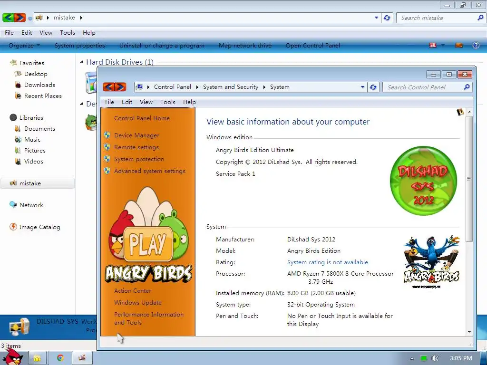The width and height of the screenshot is (487, 365).
Task: Click the Advanced system settings shield icon
Action: [107, 171]
